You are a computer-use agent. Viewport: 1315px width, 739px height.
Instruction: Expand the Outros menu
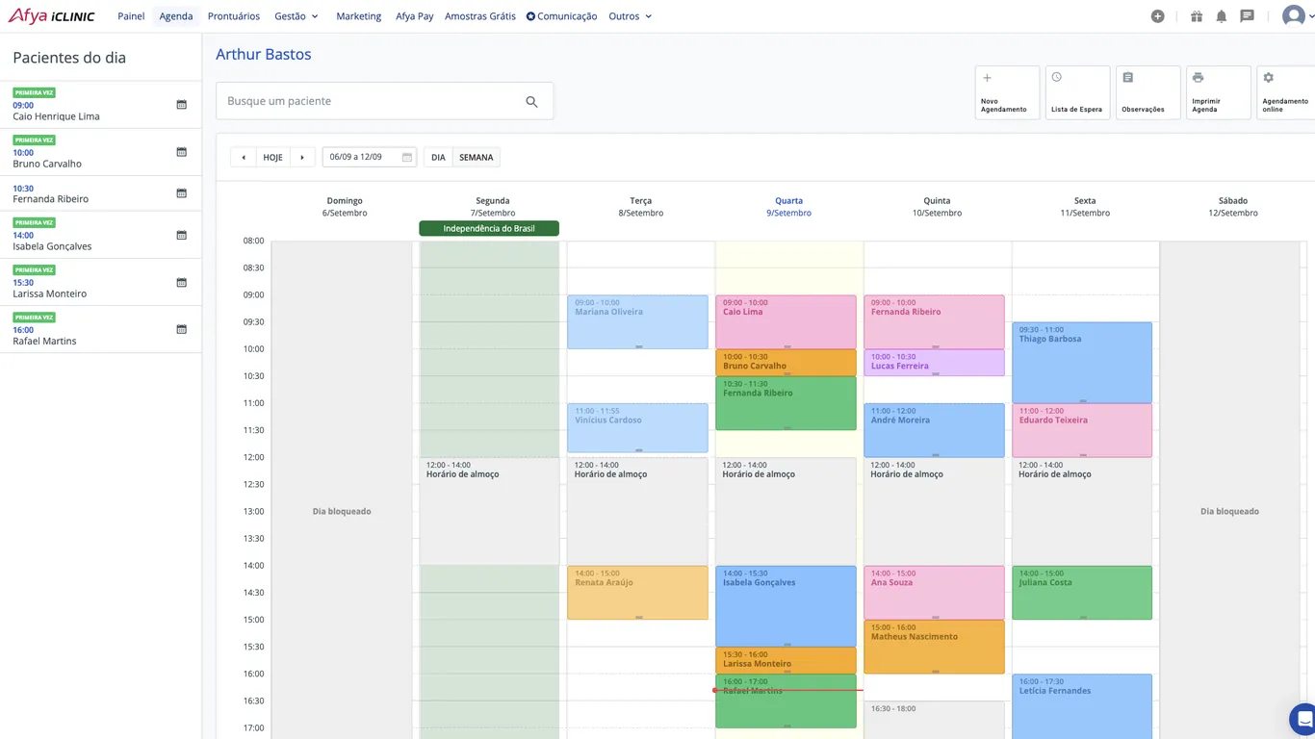[631, 16]
